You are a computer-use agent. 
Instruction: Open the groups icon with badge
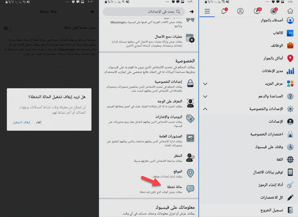tap(274, 11)
